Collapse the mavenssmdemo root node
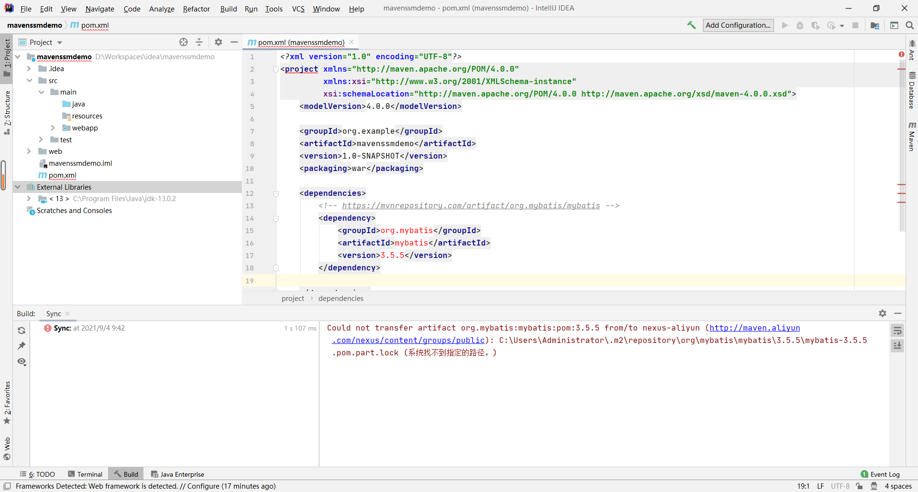Screen dimensions: 918x492 point(18,57)
